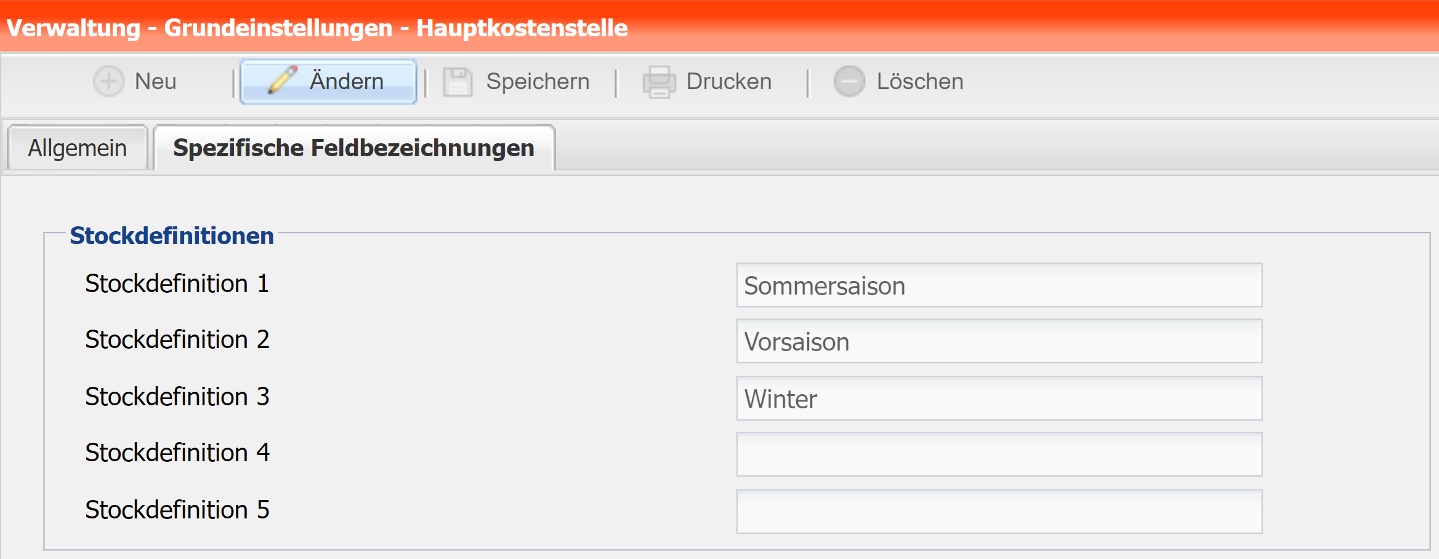1439x559 pixels.
Task: Select the Spezifische Feldbezeichnungen tab
Action: click(x=353, y=148)
